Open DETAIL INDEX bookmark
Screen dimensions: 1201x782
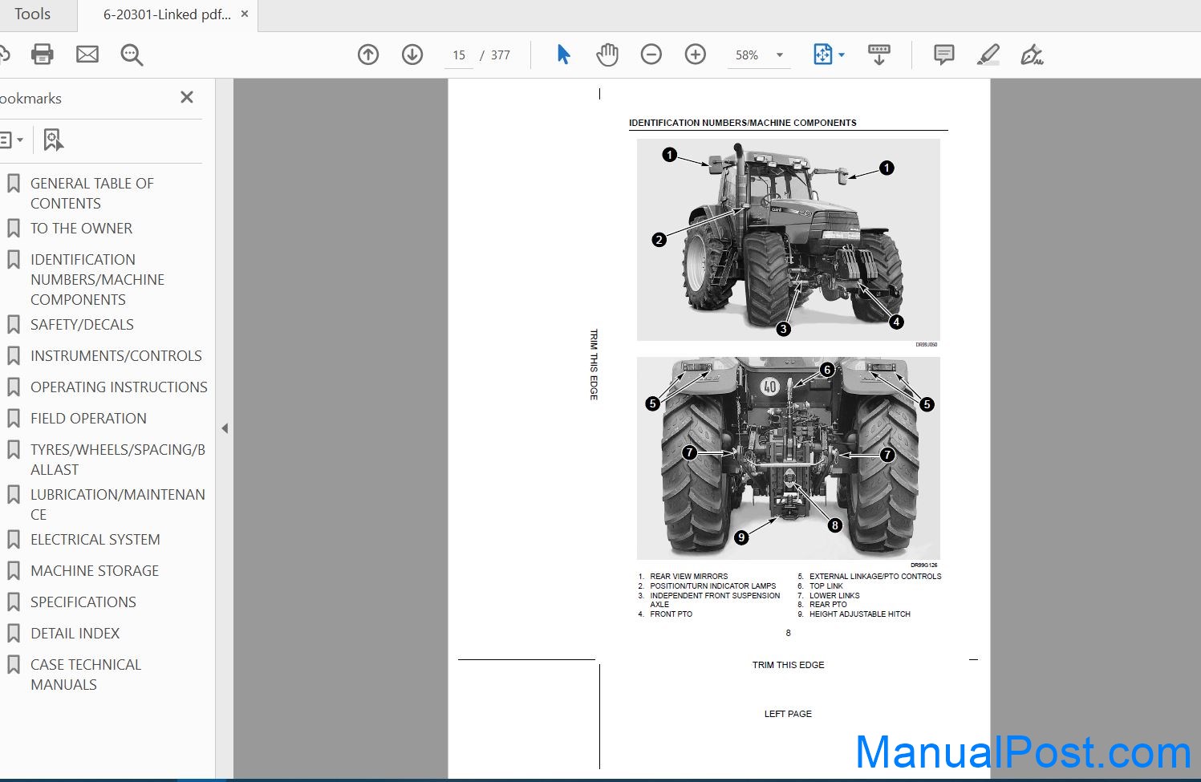pyautogui.click(x=75, y=634)
